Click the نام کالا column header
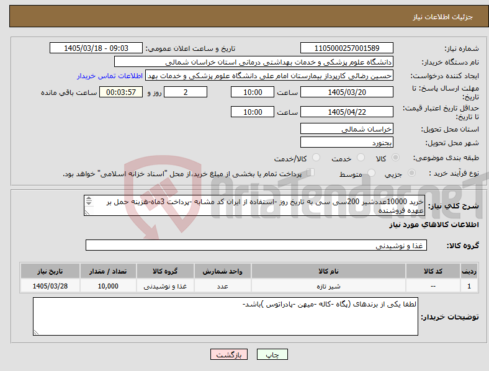Image resolution: width=489 pixels, height=371 pixels. coord(328,271)
